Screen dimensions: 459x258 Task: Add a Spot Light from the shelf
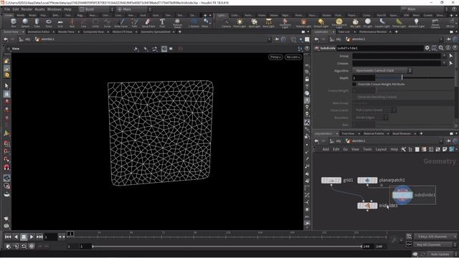(254, 22)
